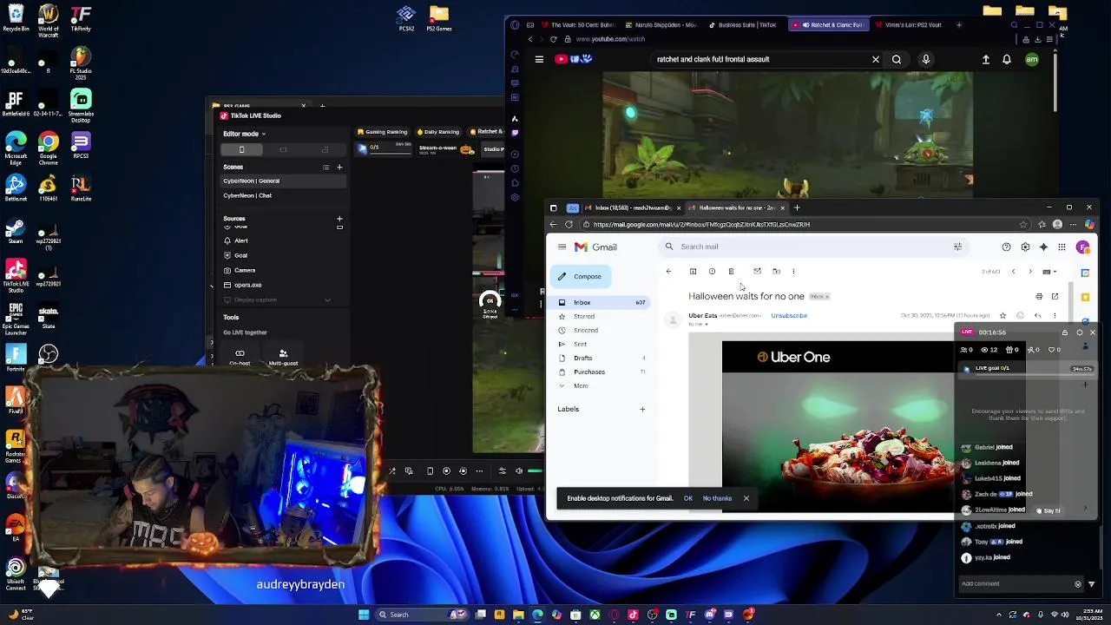Add a new scene in TikTok LIVE Studio
Viewport: 1111px width, 625px height.
pyautogui.click(x=339, y=167)
